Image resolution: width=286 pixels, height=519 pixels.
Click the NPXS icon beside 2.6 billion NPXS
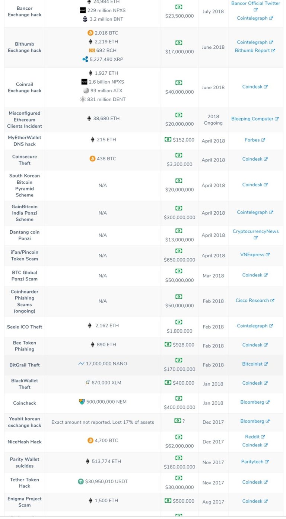[x=84, y=82]
